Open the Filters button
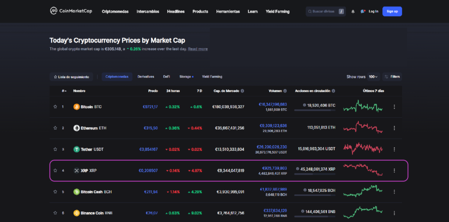Image resolution: width=449 pixels, height=222 pixels. [392, 77]
